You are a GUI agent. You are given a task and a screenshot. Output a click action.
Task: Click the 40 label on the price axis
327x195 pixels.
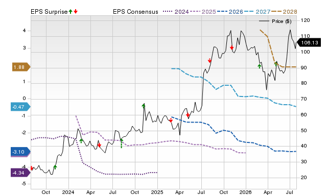coord(303,146)
